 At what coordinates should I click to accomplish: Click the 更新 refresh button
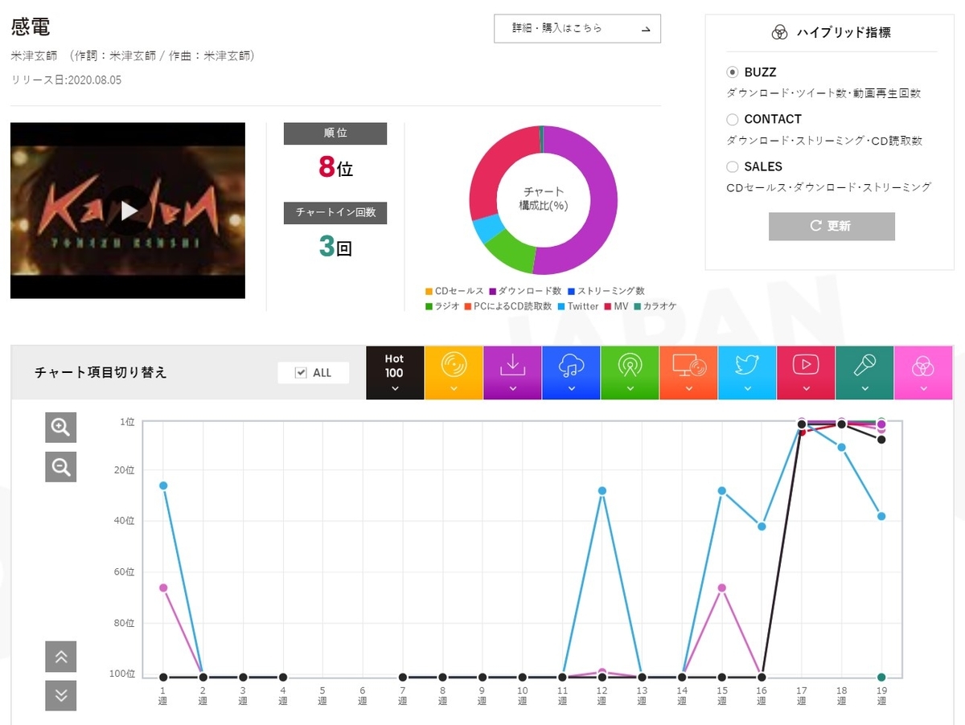(x=832, y=226)
